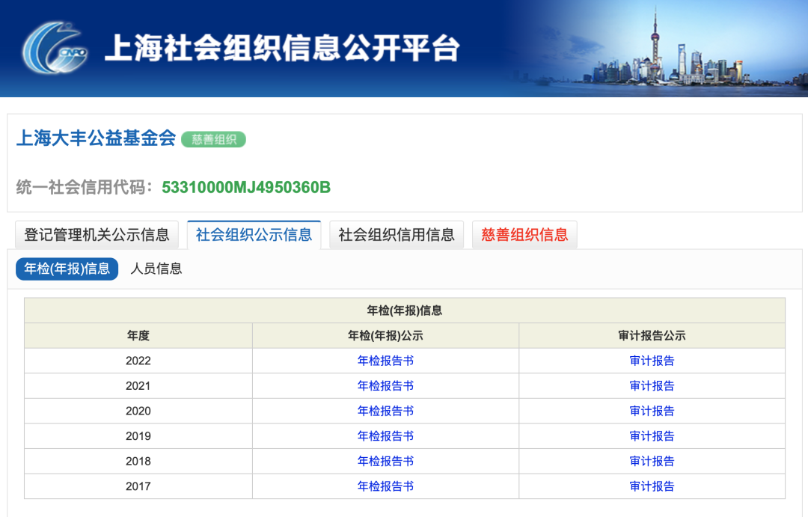This screenshot has height=517, width=808.
Task: Open the 慈善组织信息 tab
Action: (x=524, y=235)
